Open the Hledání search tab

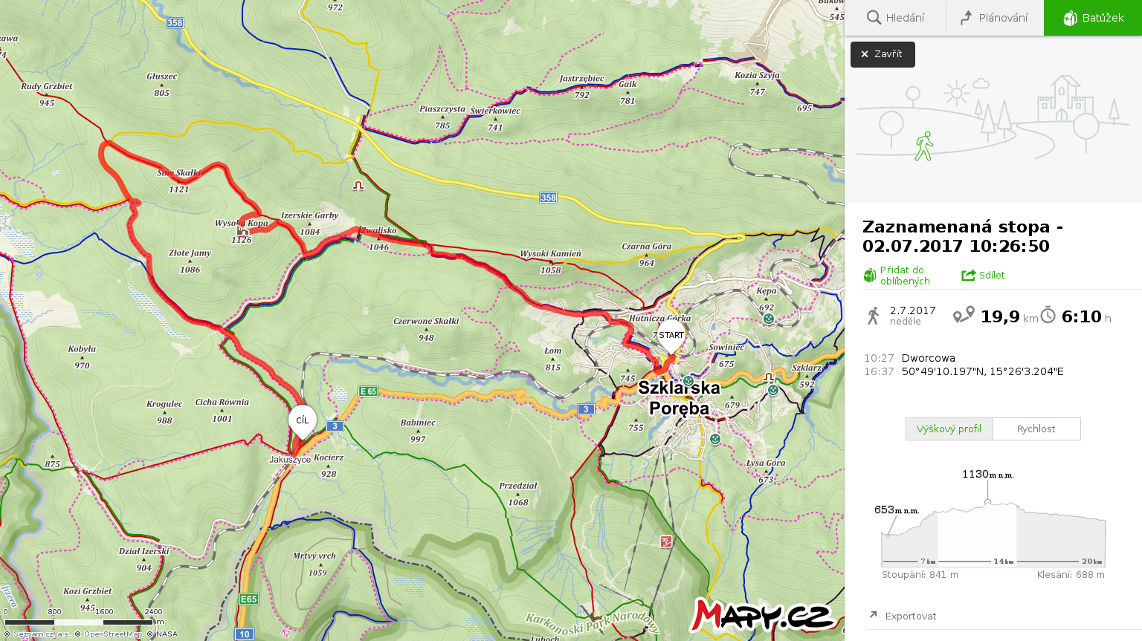click(895, 18)
